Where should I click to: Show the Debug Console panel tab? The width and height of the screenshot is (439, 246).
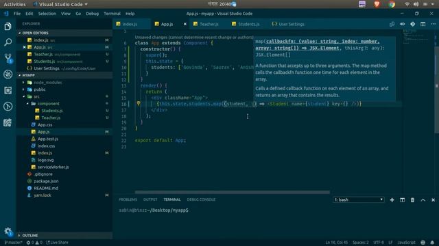[x=201, y=200]
